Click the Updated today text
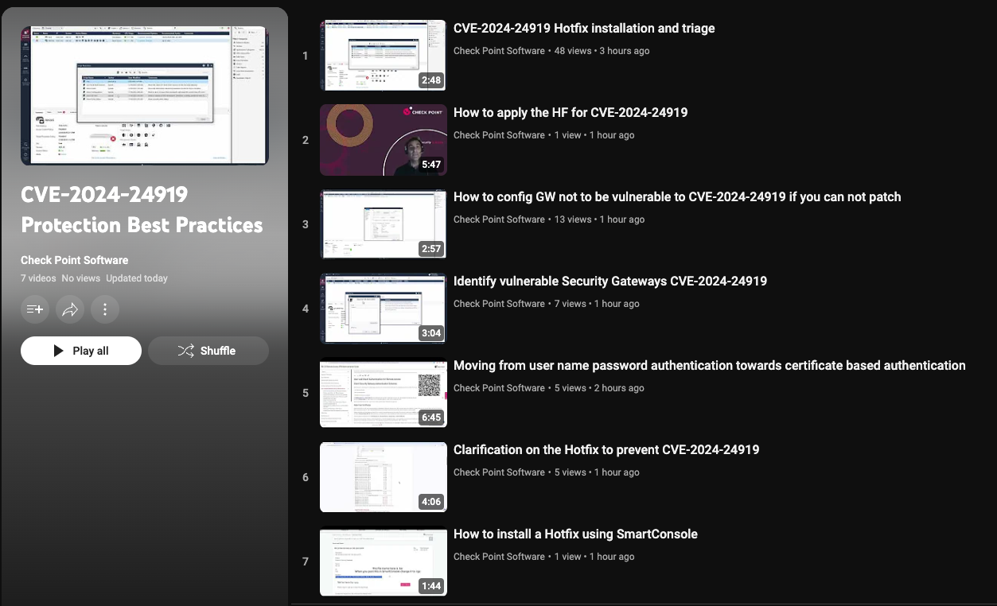The image size is (997, 606). (x=137, y=278)
